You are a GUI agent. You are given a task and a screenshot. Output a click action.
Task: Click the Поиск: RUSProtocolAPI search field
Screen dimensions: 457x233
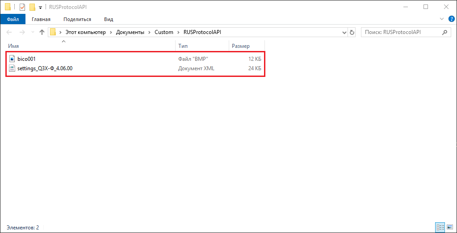[402, 32]
